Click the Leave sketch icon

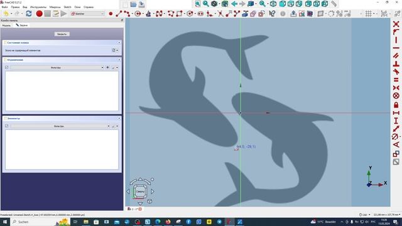click(x=293, y=14)
